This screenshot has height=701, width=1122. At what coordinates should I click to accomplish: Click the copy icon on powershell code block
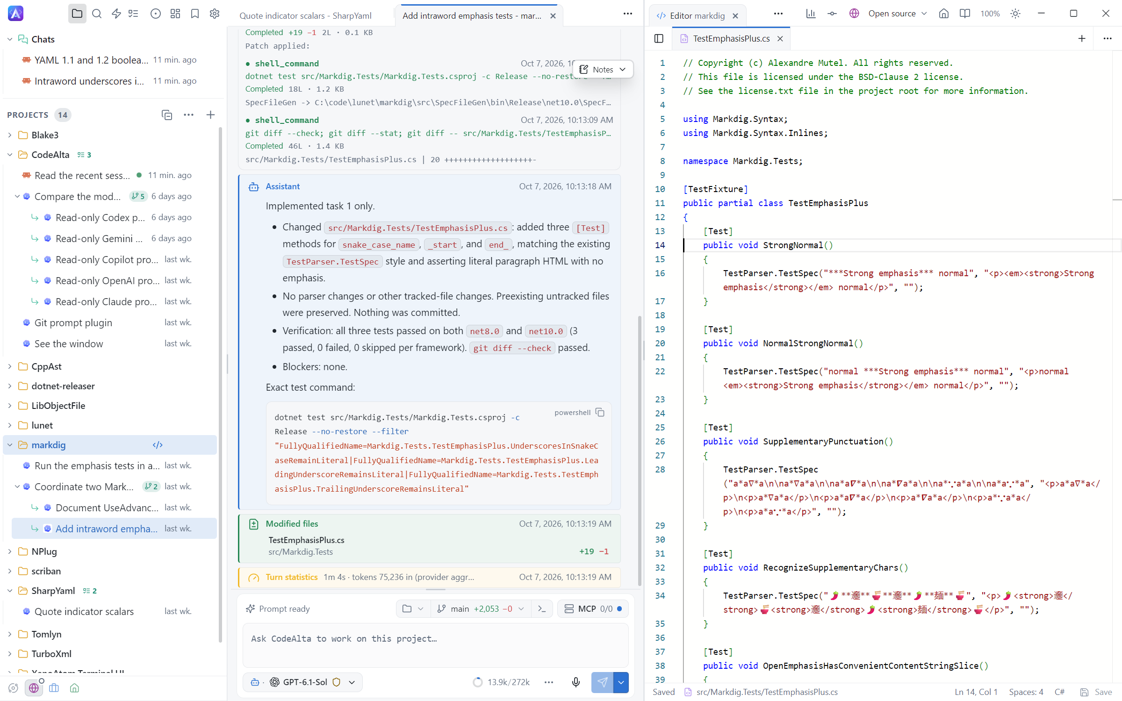[600, 412]
